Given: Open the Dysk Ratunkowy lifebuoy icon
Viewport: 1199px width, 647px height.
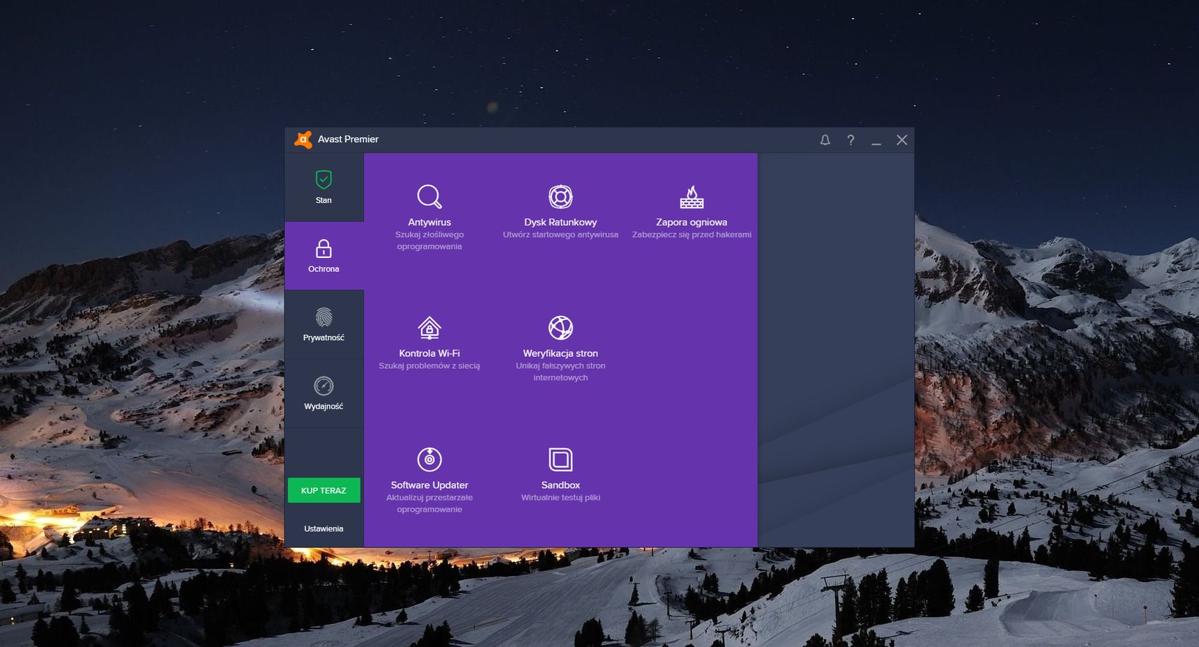Looking at the screenshot, I should pos(560,197).
